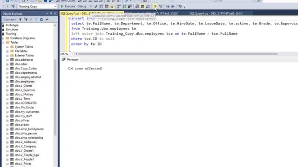
Task: Click the Cancel Executing Query stop icon
Action: pyautogui.click(x=90, y=6)
